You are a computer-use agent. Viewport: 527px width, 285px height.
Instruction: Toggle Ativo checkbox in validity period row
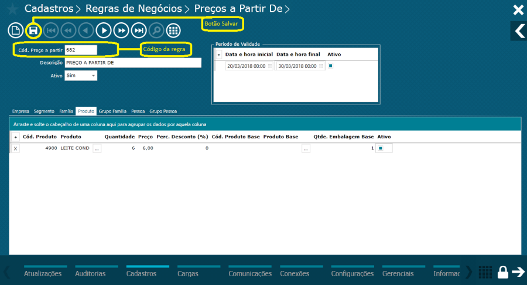pos(330,66)
